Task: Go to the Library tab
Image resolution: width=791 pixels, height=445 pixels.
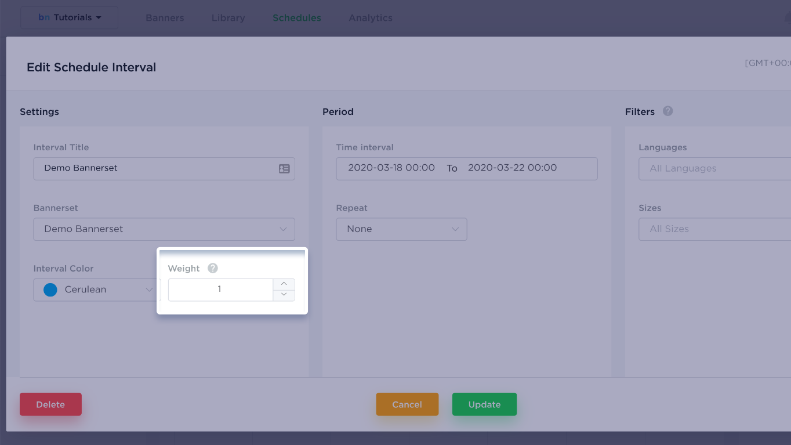Action: 228,18
